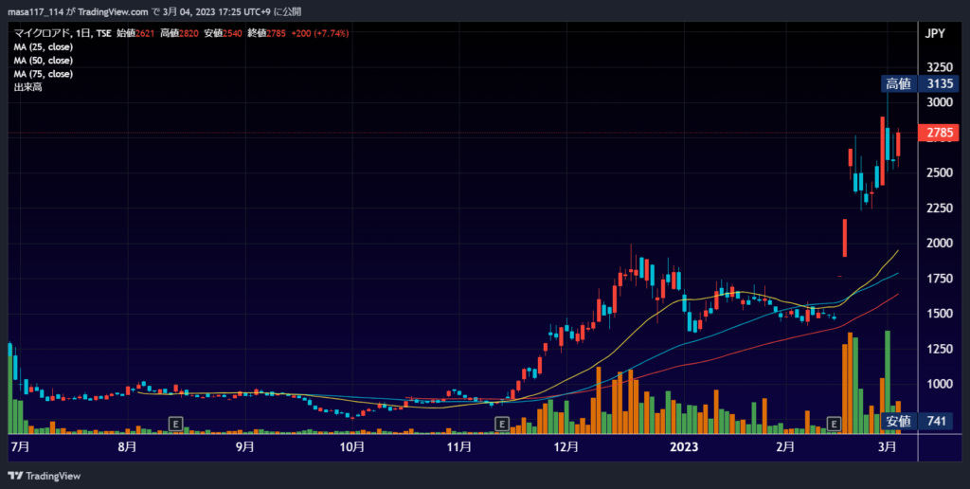Open the earnings E marker in November
Screen dimensions: 970x489
tap(502, 424)
